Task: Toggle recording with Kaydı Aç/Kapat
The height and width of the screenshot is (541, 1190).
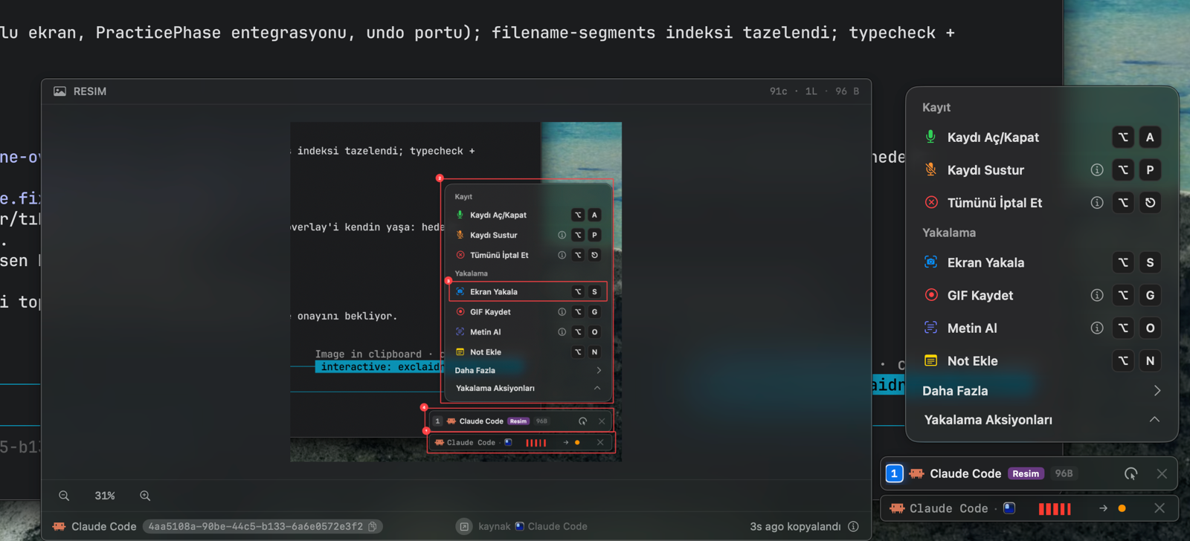Action: coord(1041,137)
